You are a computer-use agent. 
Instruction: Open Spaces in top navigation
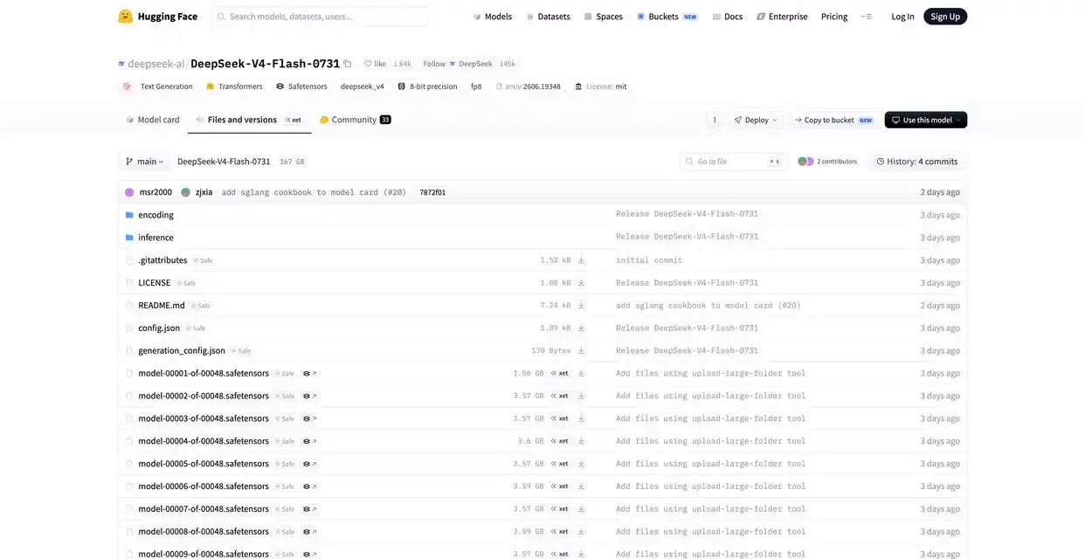[604, 17]
